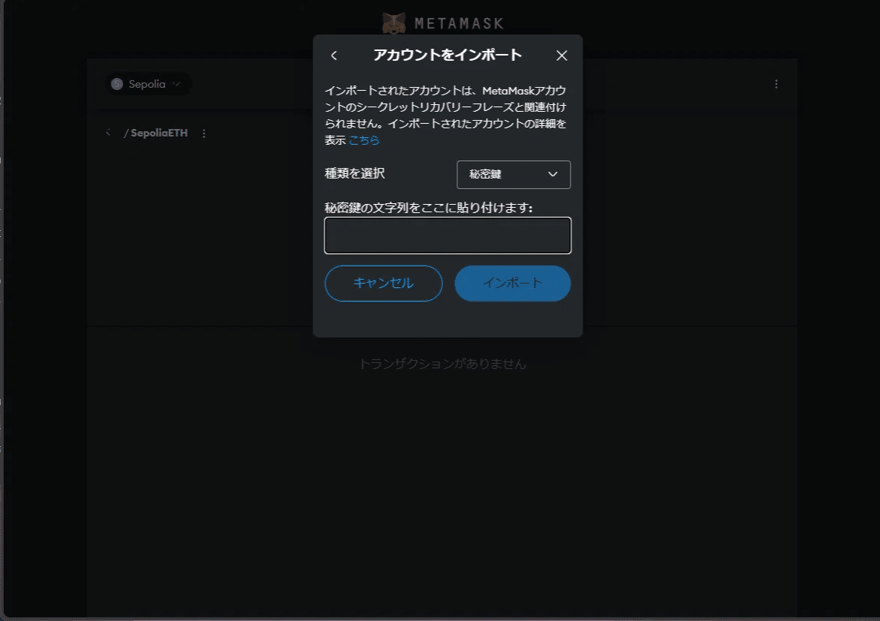Click the 秘密鍵の文字列をここに貼り付けます label
Viewport: 880px width, 621px height.
point(428,207)
